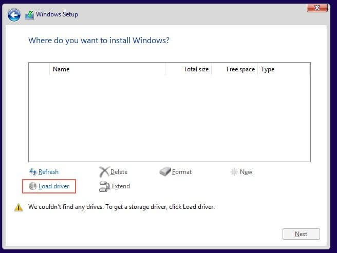Sort by Total size column header
The width and height of the screenshot is (337, 253).
[196, 69]
